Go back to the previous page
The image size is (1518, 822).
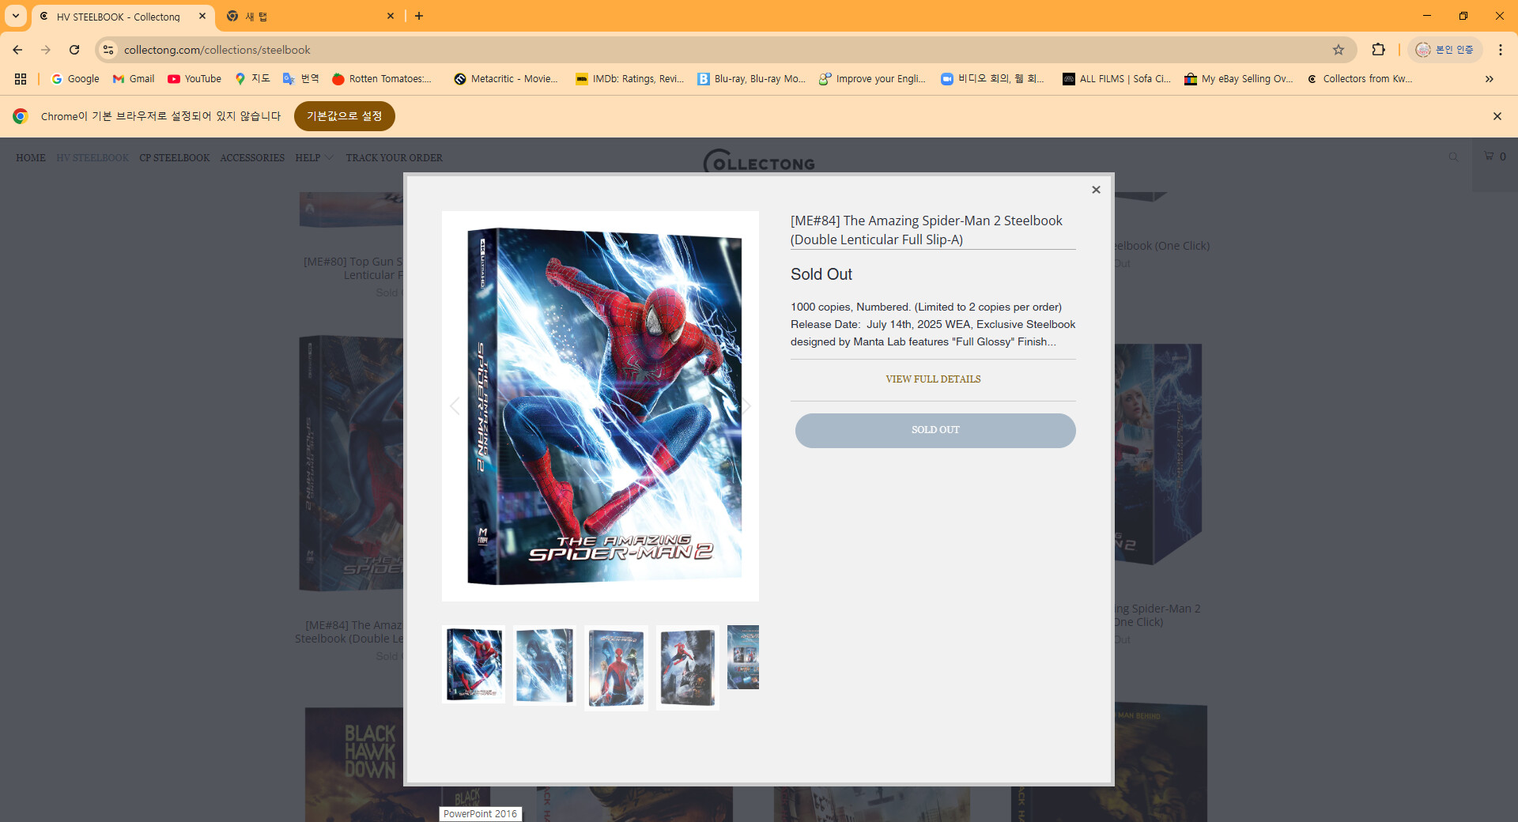(17, 50)
